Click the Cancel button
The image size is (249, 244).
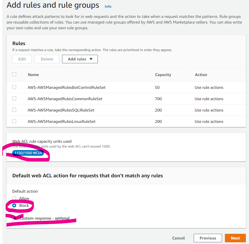tap(178, 238)
